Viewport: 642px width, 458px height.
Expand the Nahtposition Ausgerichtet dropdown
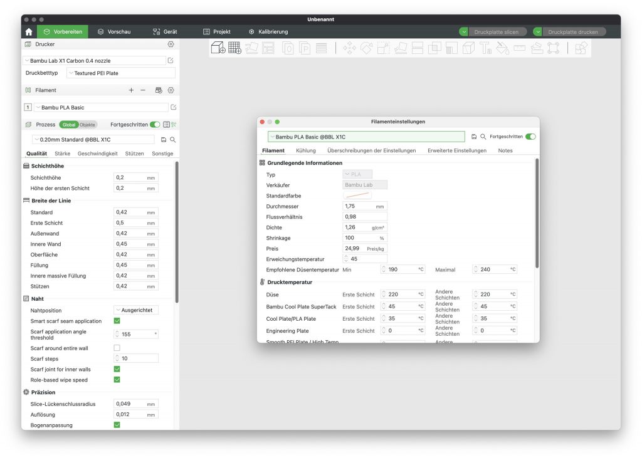tap(136, 310)
